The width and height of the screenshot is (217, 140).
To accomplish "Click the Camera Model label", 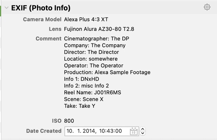I will click(x=42, y=20).
